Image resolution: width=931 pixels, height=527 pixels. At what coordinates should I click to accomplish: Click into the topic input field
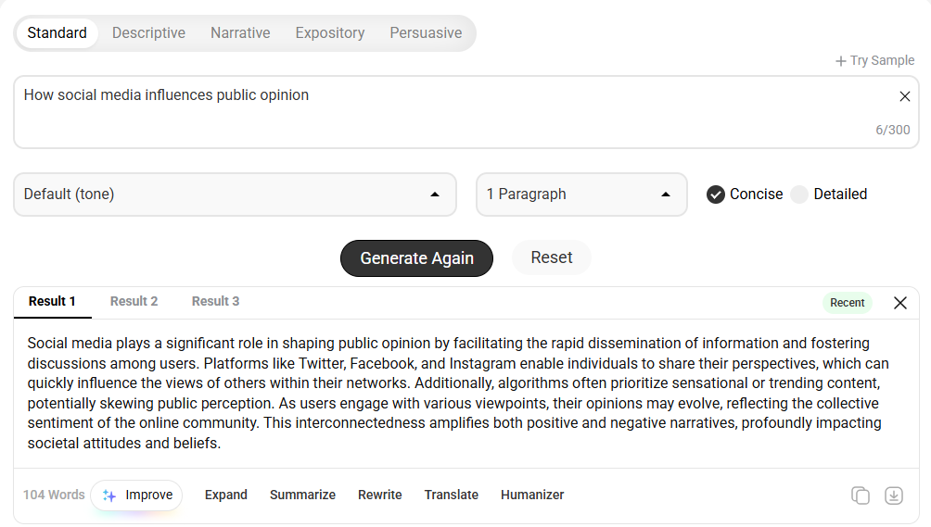pos(466,112)
